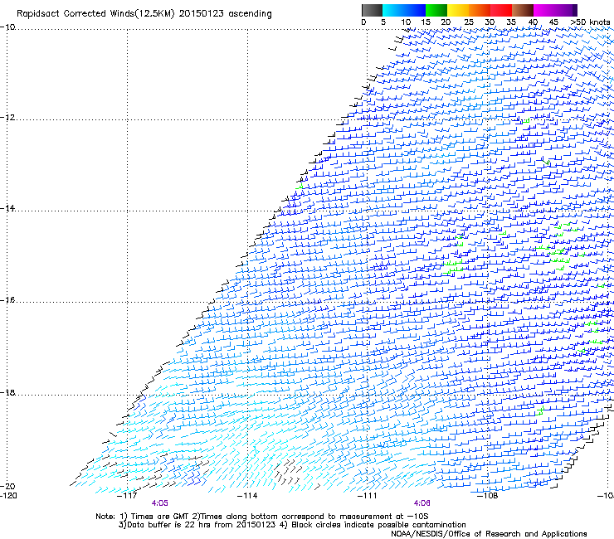614x539 pixels.
Task: Click the '-12' latitude axis label
Action: click(7, 118)
